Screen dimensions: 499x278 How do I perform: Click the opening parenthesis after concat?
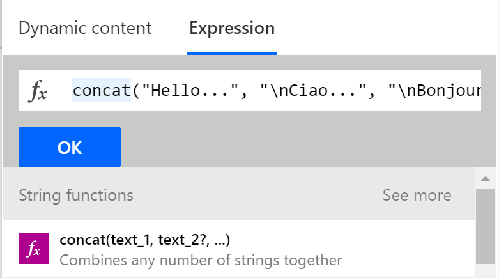135,91
